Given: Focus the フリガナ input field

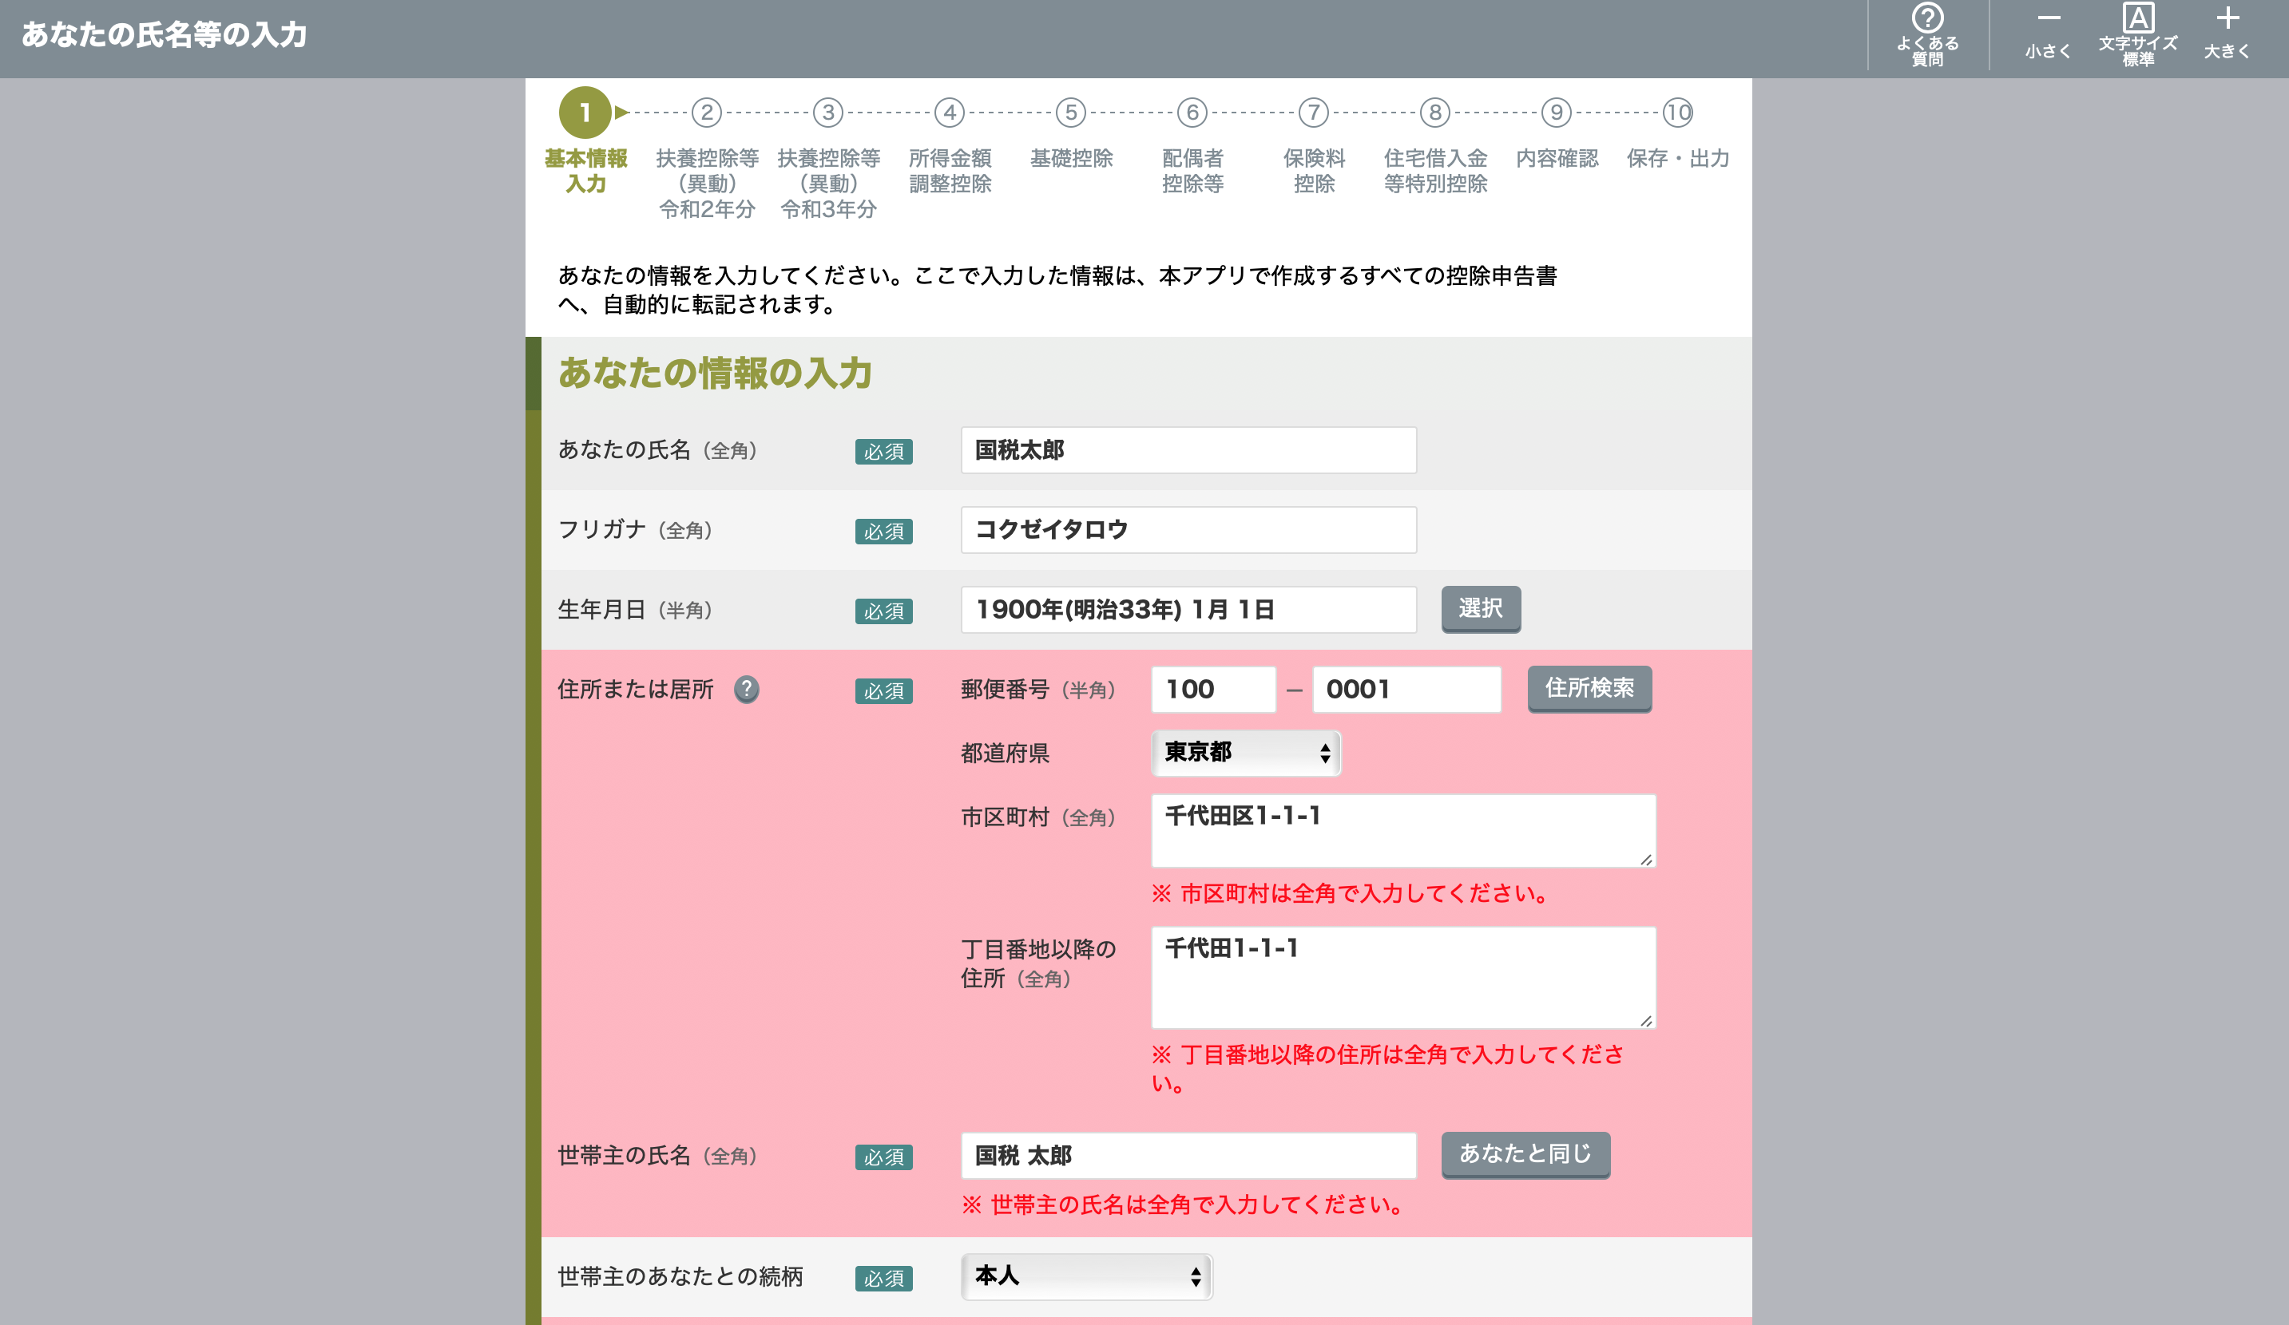Looking at the screenshot, I should click(1188, 530).
